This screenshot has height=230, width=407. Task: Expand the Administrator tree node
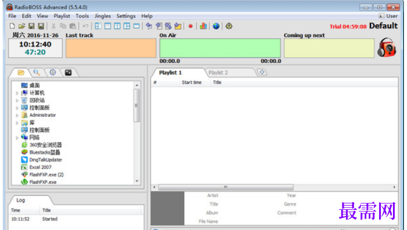coord(17,115)
